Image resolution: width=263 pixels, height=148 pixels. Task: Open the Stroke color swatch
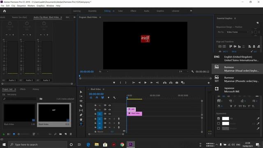[226, 123]
